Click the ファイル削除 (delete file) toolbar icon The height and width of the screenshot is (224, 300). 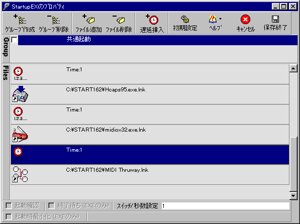click(x=119, y=19)
